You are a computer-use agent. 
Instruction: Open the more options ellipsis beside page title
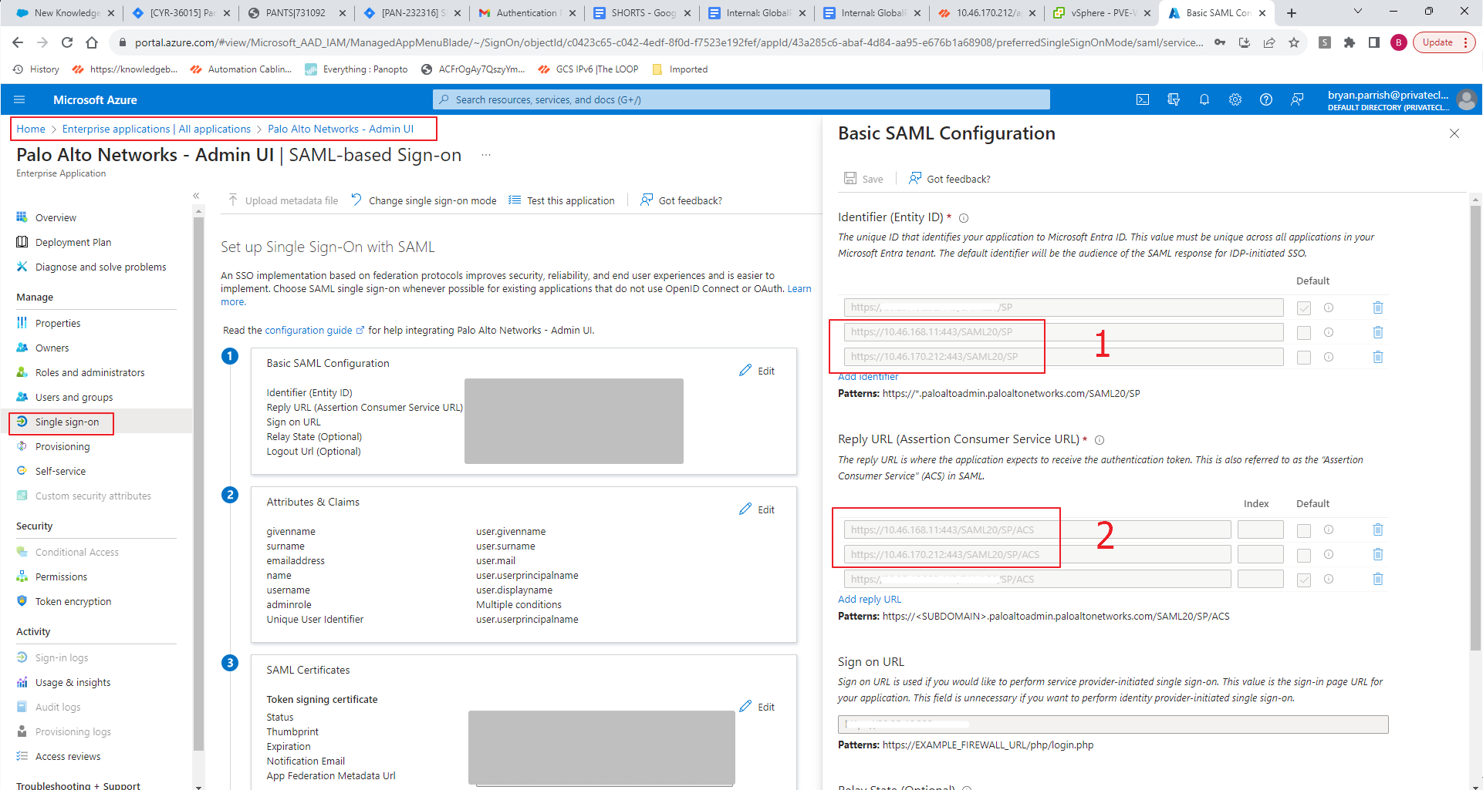[486, 155]
